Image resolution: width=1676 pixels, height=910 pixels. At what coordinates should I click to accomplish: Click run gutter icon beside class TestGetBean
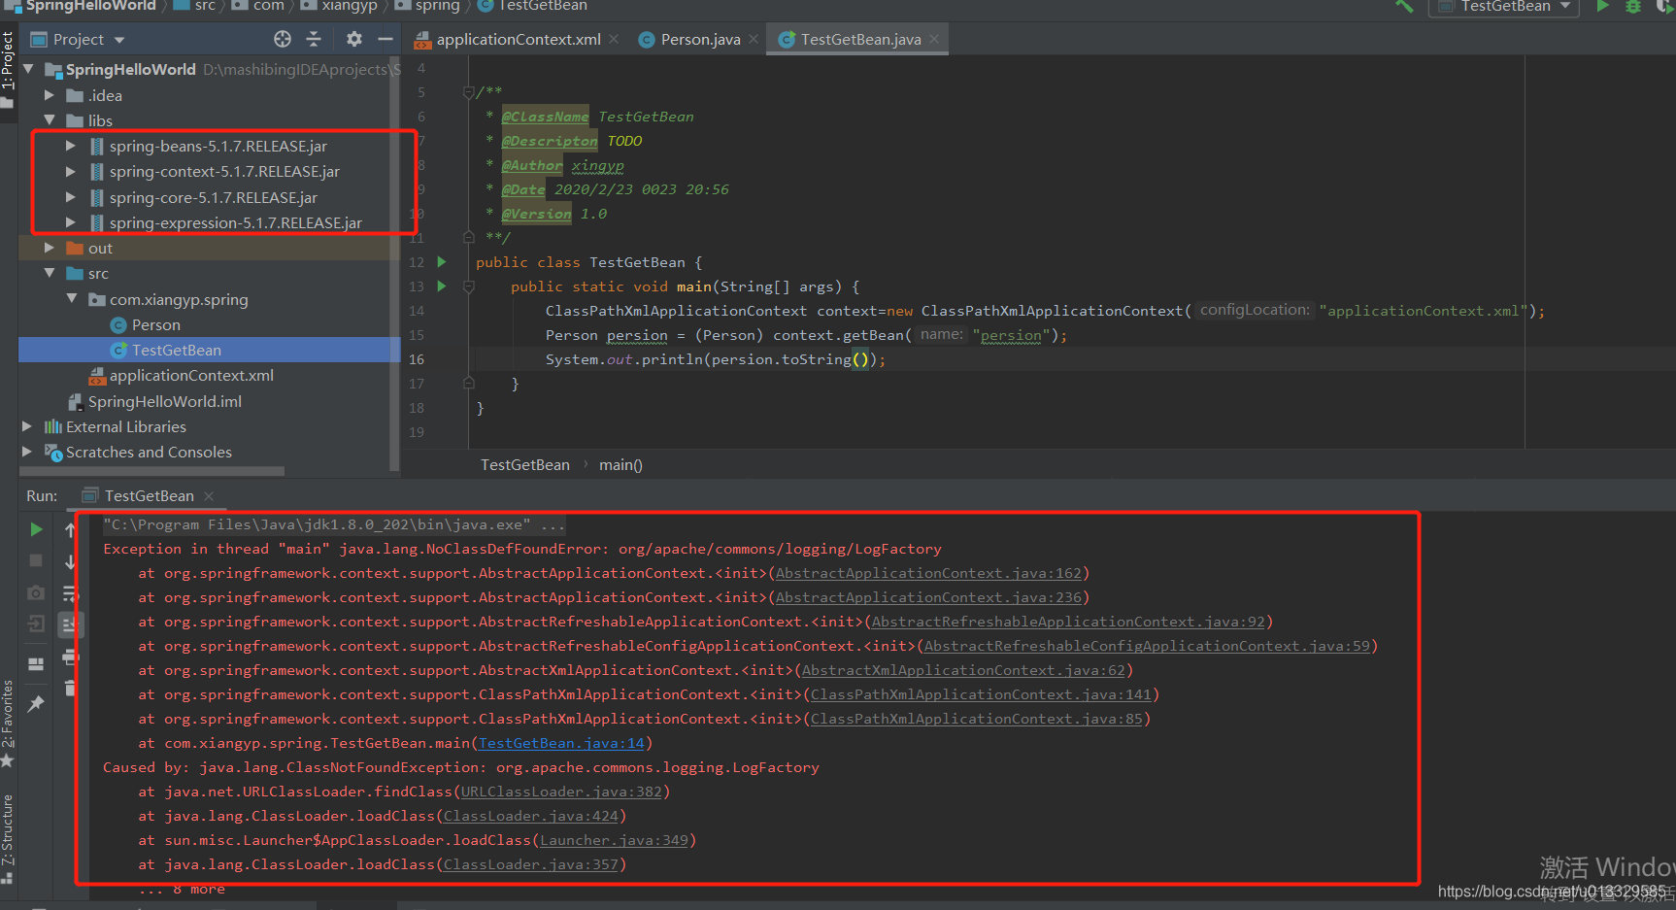click(442, 262)
